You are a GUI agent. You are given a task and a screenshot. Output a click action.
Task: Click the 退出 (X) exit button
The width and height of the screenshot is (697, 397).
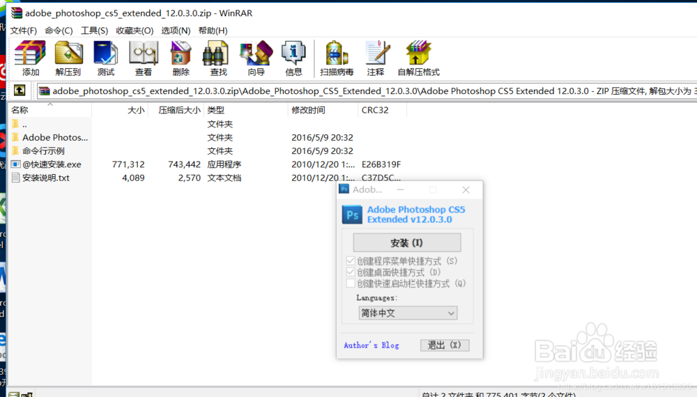445,345
